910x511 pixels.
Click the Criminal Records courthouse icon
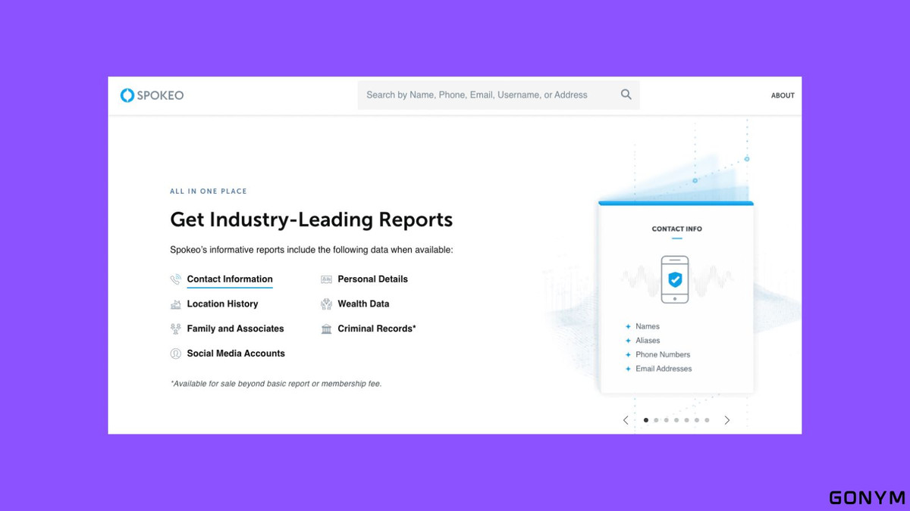coord(326,329)
